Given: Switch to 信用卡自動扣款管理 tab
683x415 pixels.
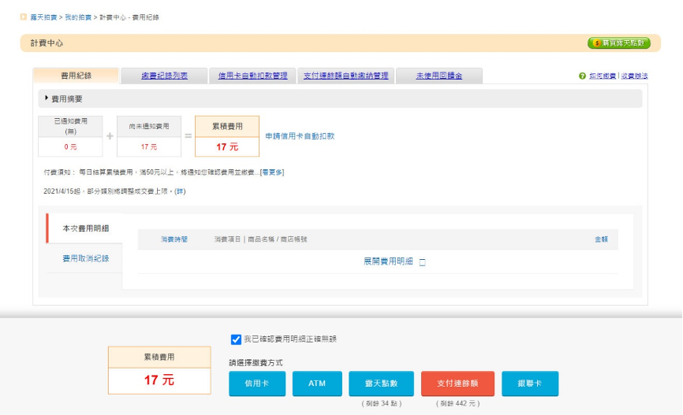Looking at the screenshot, I should pyautogui.click(x=252, y=76).
